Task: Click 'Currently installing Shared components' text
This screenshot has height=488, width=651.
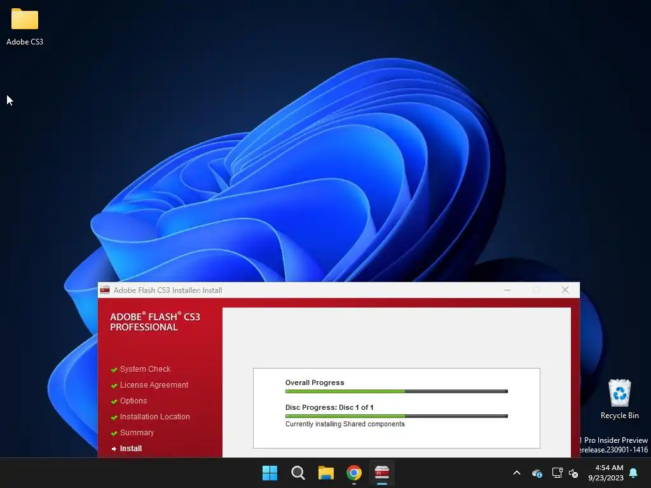Action: [x=345, y=424]
